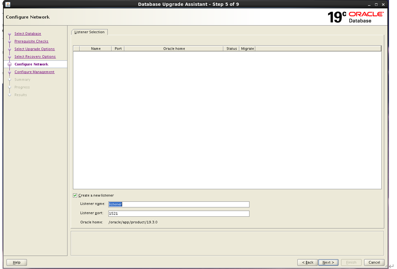Open Select Upgrade Options step

[35, 49]
